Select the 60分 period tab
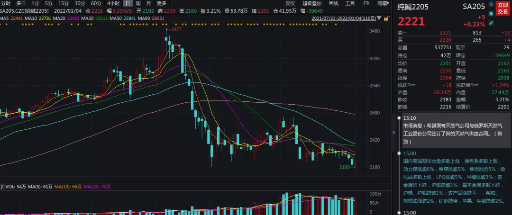This screenshot has width=512, height=215. 96,3
